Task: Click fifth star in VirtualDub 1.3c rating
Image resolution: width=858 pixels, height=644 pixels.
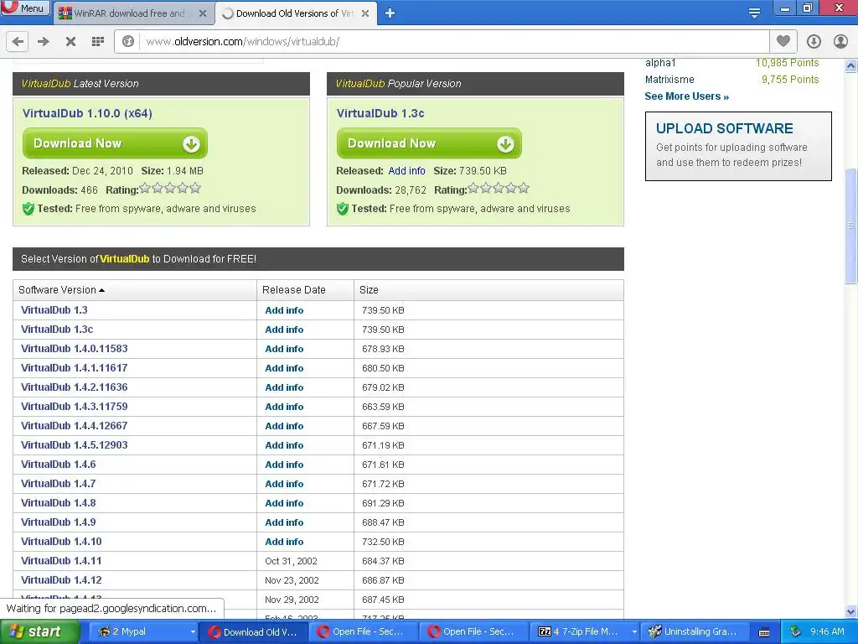Action: (524, 189)
